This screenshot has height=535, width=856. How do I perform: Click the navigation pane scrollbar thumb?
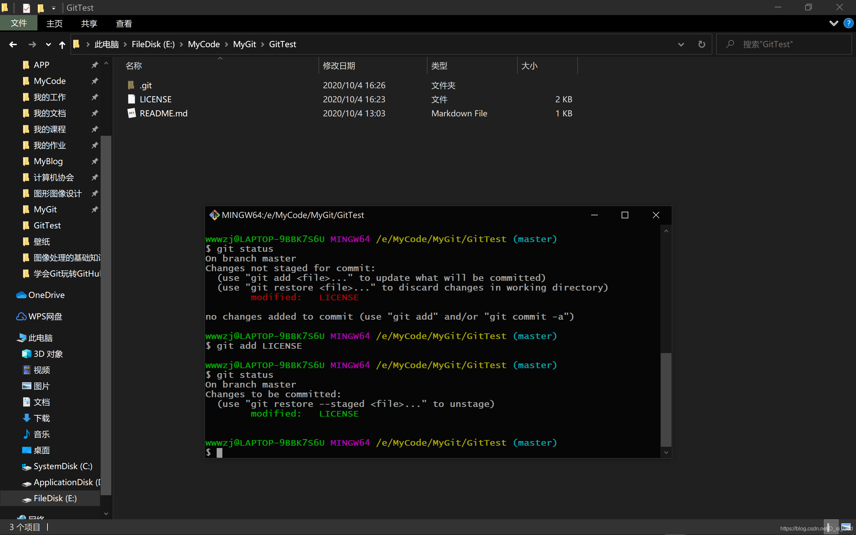[106, 315]
